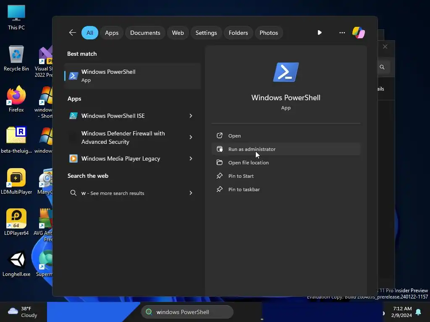Select the beta-theluig folder icon

(16, 140)
